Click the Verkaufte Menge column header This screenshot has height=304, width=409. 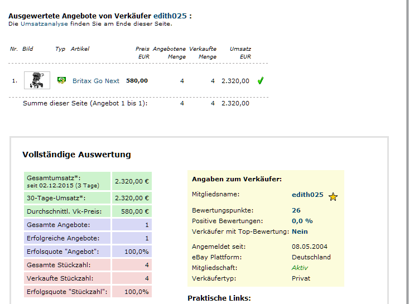(x=203, y=52)
